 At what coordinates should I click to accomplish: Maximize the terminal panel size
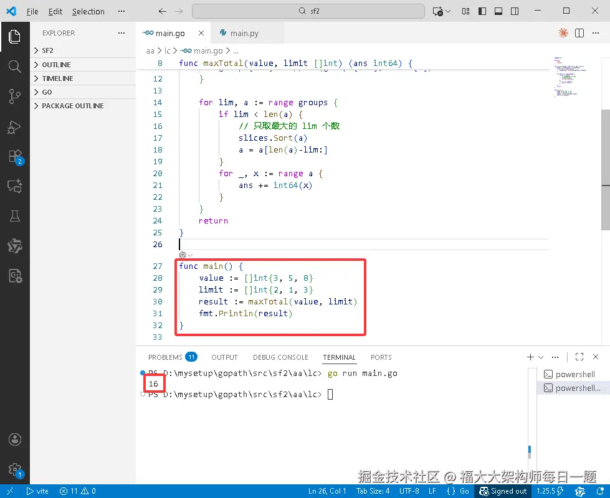click(x=579, y=357)
